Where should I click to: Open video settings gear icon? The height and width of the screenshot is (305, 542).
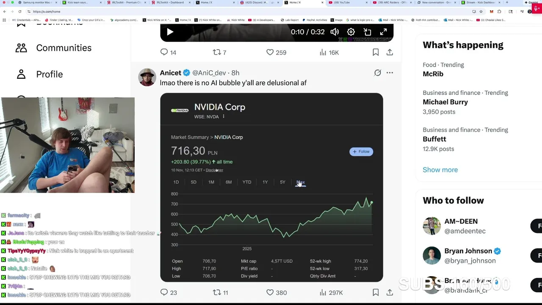(351, 32)
